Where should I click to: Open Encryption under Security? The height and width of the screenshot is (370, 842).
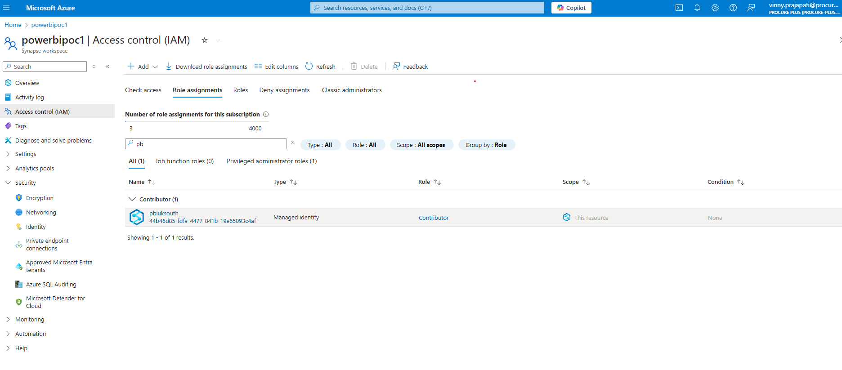click(40, 198)
